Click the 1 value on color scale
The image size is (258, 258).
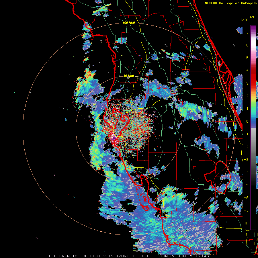pyautogui.click(x=247, y=109)
